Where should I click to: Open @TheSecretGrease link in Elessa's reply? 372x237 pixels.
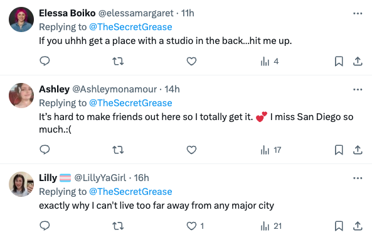pyautogui.click(x=130, y=27)
